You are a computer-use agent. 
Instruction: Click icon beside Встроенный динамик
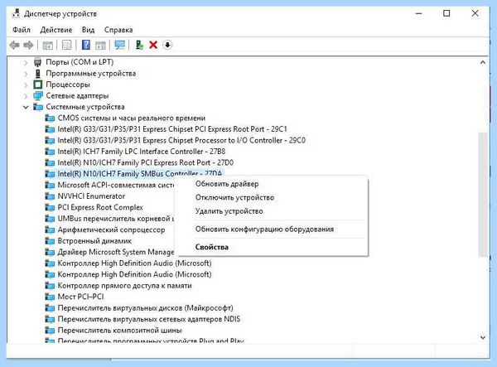50,241
